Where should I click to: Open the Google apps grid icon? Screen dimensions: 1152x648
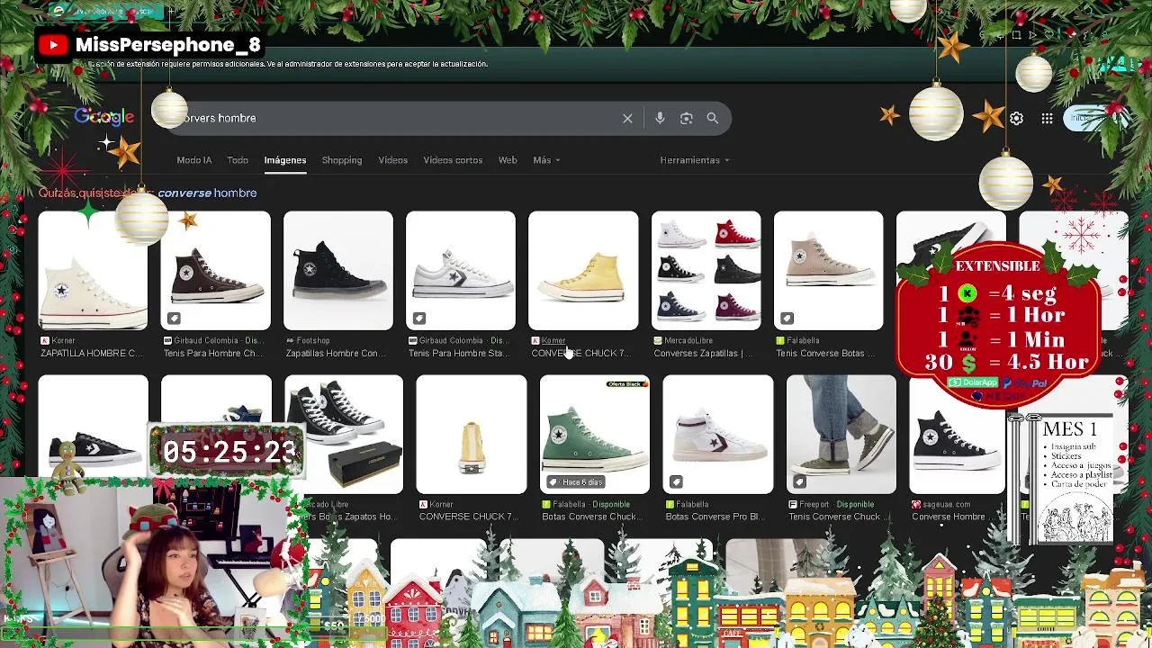pos(1047,118)
